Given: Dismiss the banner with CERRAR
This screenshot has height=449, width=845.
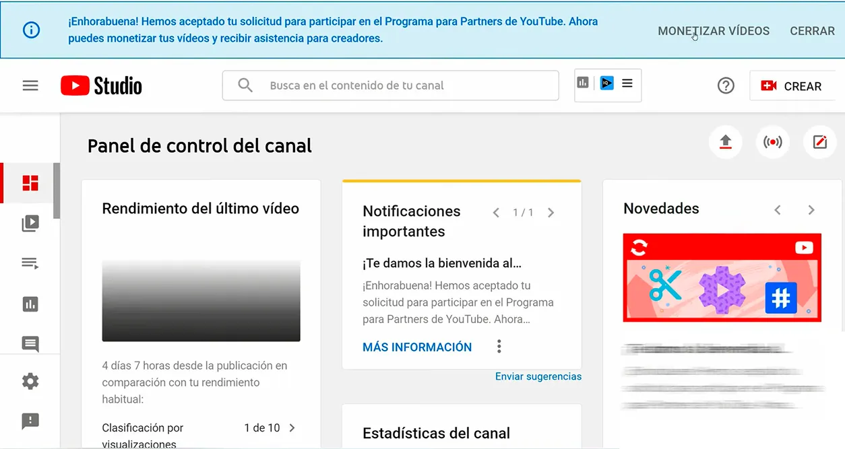Looking at the screenshot, I should [x=813, y=31].
